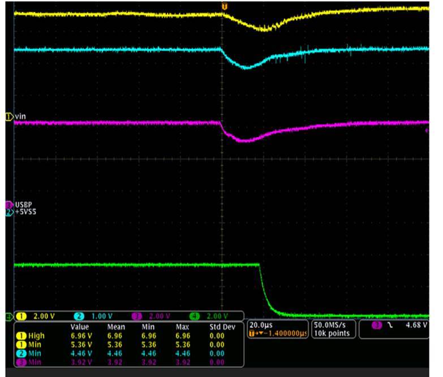This screenshot has width=443, height=377.
Task: Click the vin channel label
Action: 20,116
